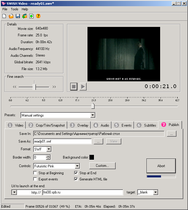Expand the Controls Futuristic Pink dropdown
Viewport: 188px width, 210px height.
click(x=77, y=166)
